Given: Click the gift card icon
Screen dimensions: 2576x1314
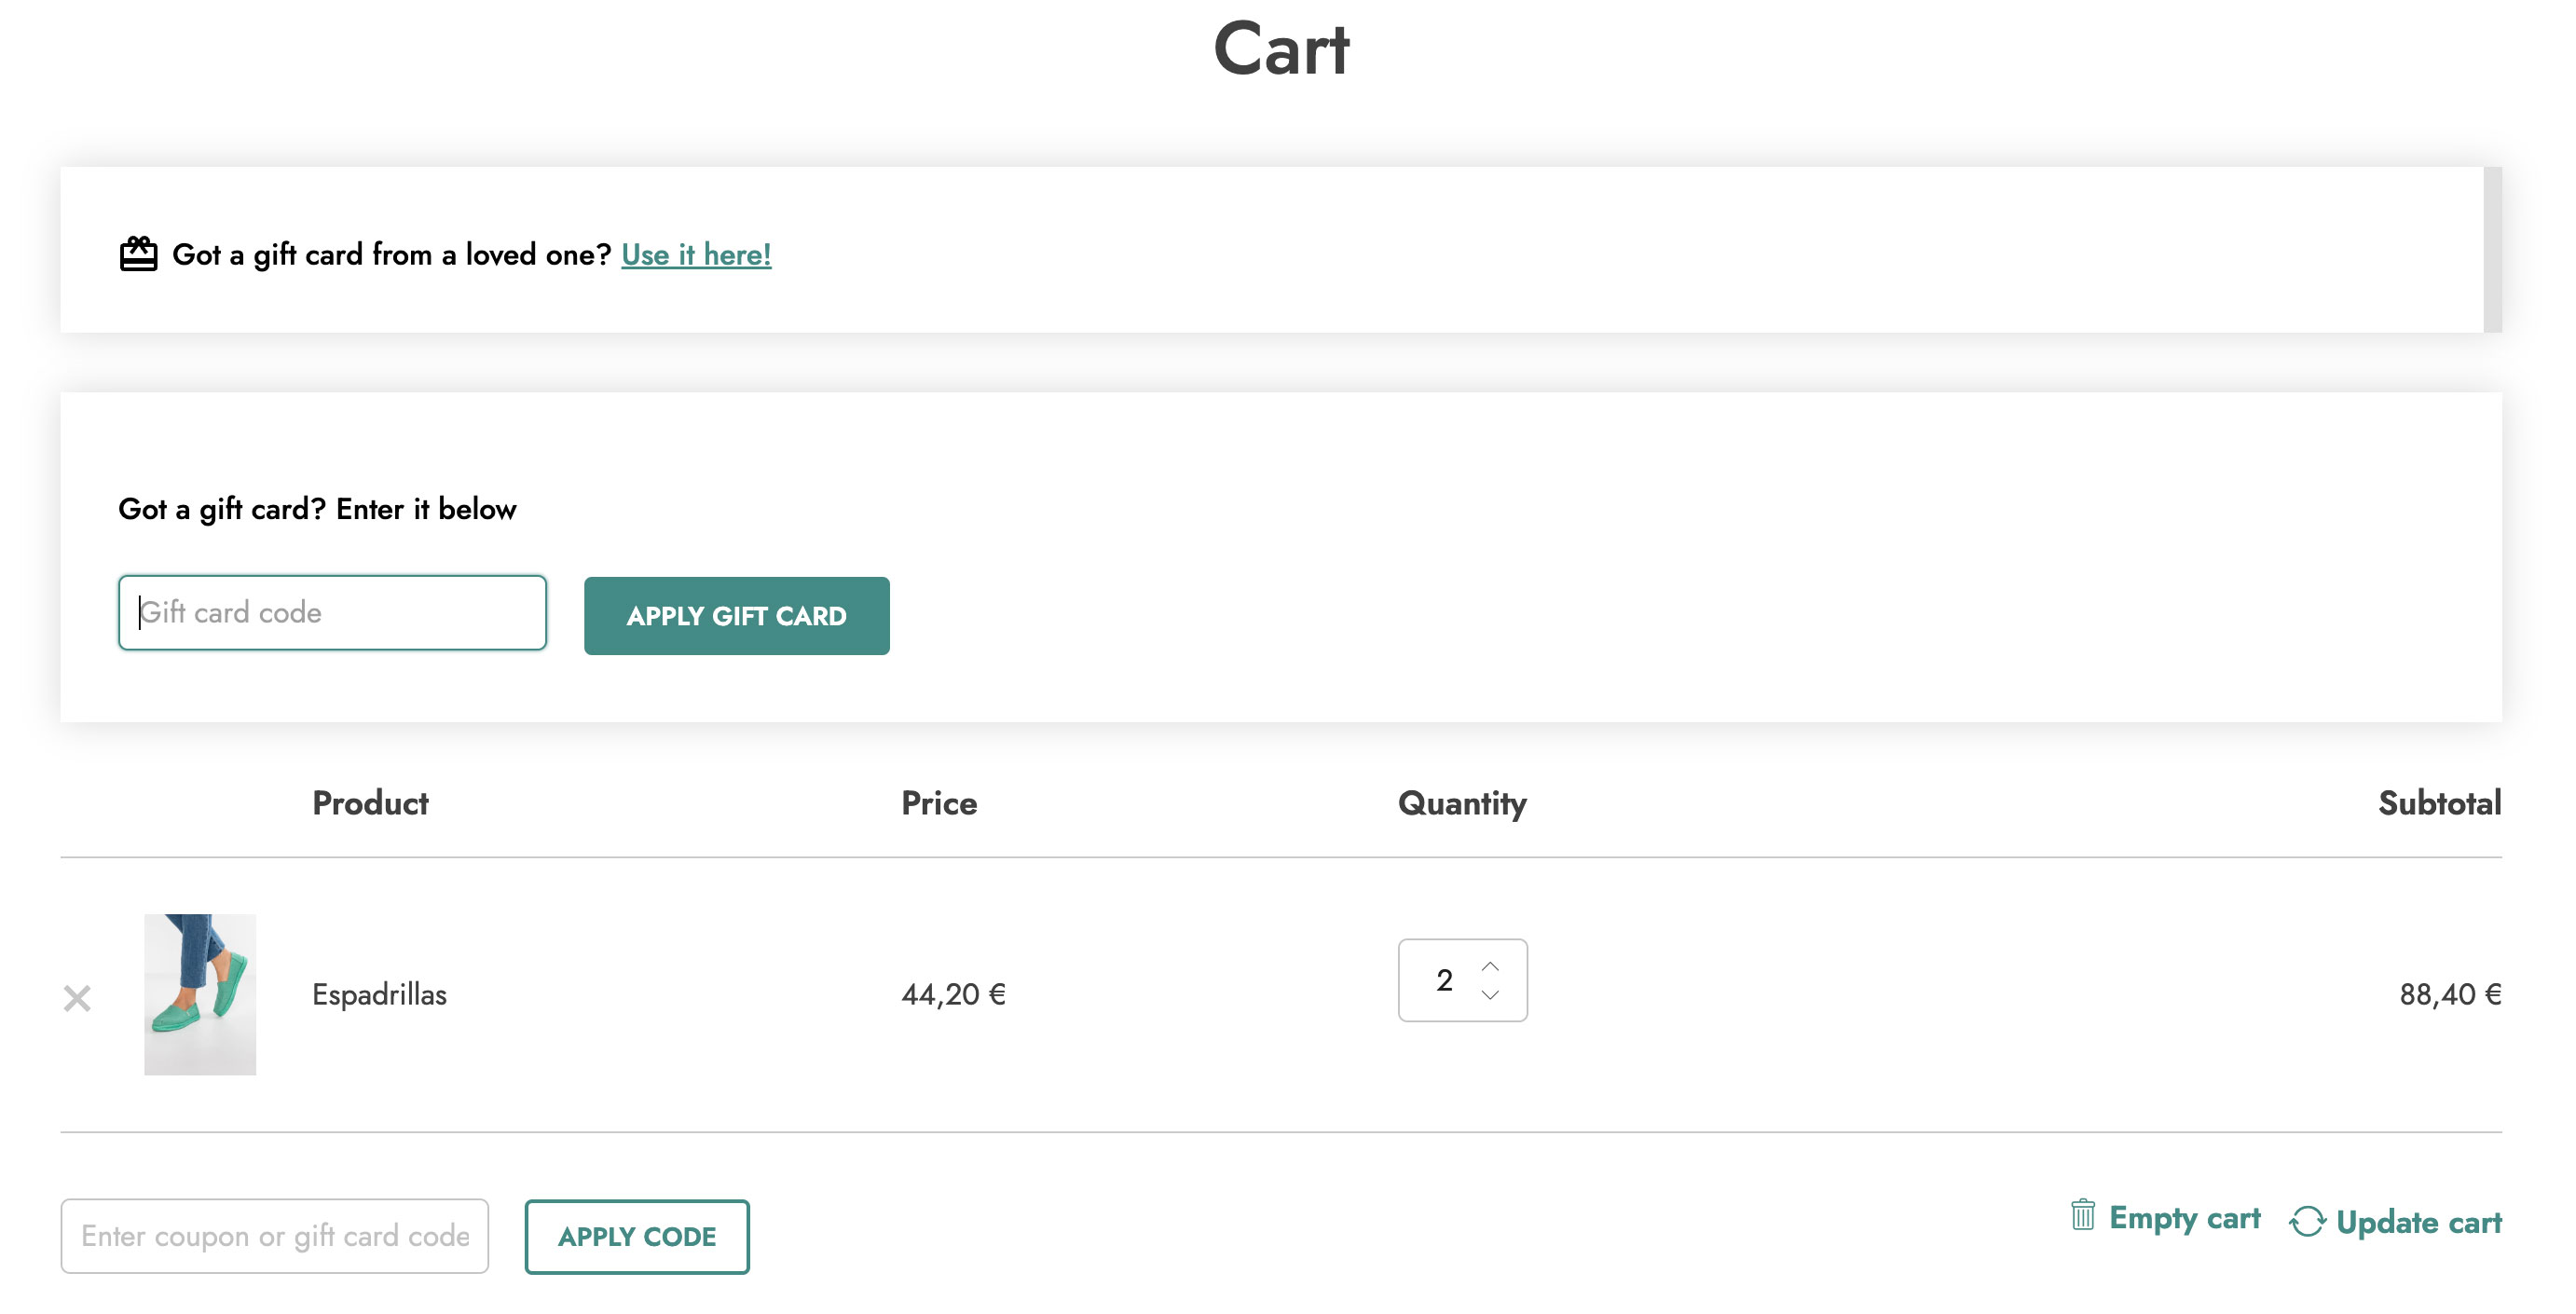Looking at the screenshot, I should pos(138,254).
